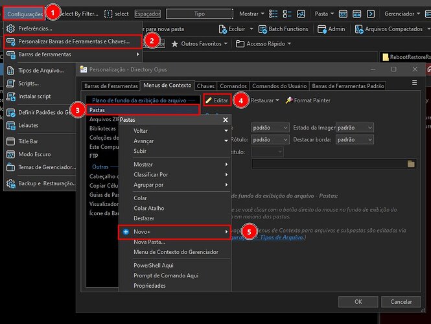Image resolution: width=431 pixels, height=324 pixels.
Task: Switch to the Comandos tab
Action: 233,86
